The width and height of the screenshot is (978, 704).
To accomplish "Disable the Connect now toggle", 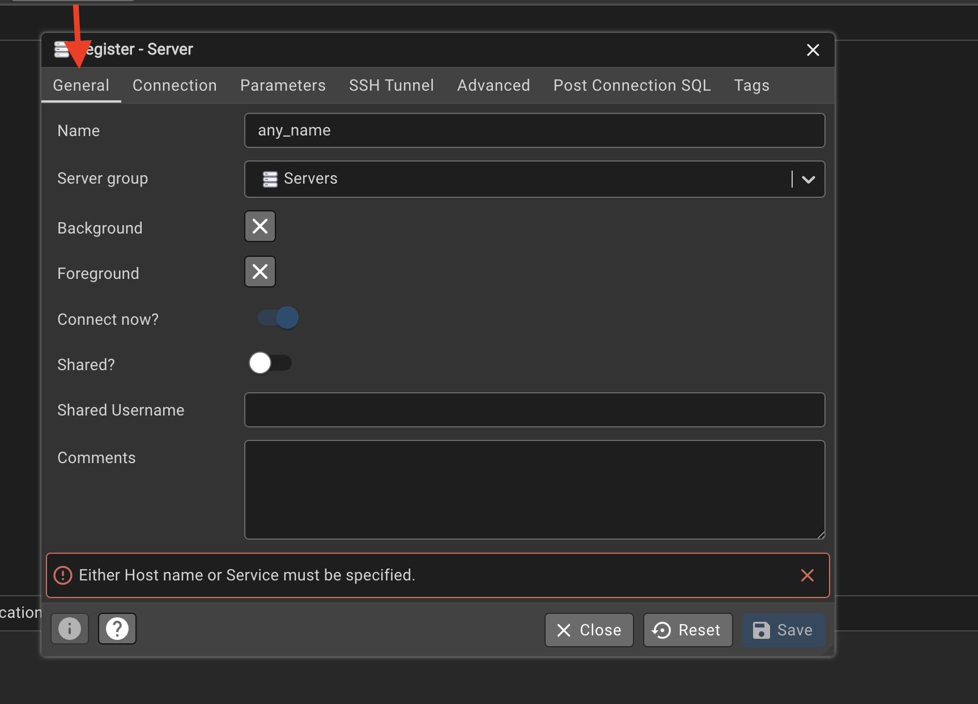I will coord(278,317).
